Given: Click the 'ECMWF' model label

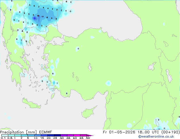Looking at the screenshot, I should coord(46,132).
